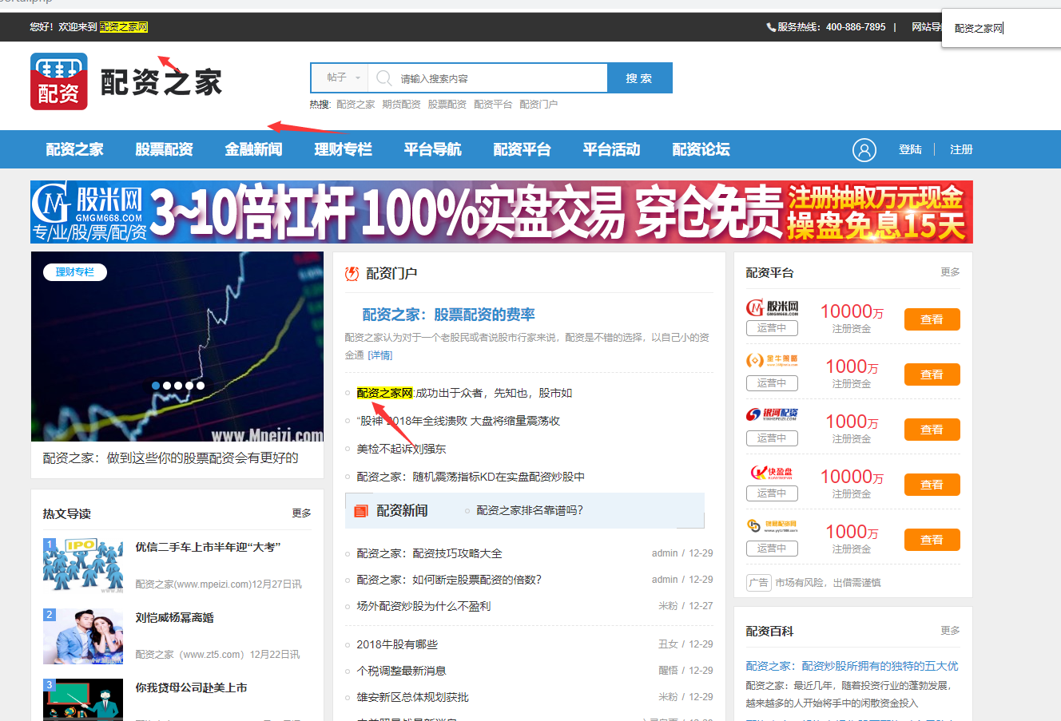Open the 帖子 search type dropdown

coord(344,78)
